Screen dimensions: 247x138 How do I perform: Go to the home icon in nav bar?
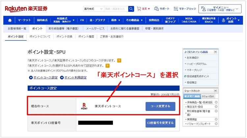coord(10,20)
